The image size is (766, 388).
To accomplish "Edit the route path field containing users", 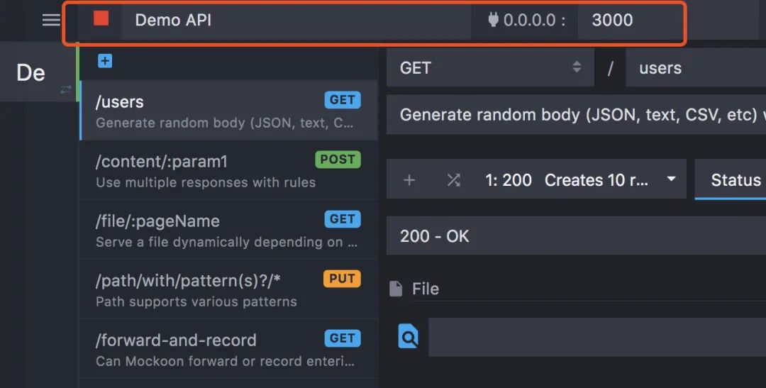I will [x=696, y=67].
